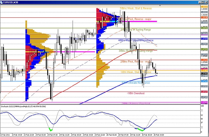The height and width of the screenshot is (137, 209).
Task: Click the blue 4/8ths price tag on scale
Action: [x=204, y=39]
